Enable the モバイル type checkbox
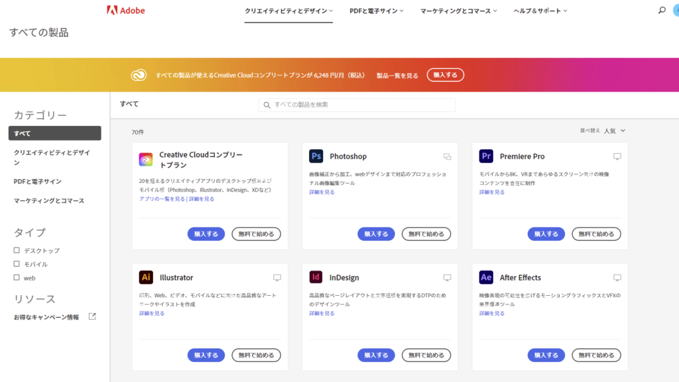 17,264
